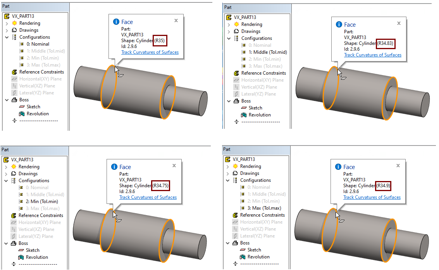Click the Revolution icon in R35 view tree

pos(22,114)
